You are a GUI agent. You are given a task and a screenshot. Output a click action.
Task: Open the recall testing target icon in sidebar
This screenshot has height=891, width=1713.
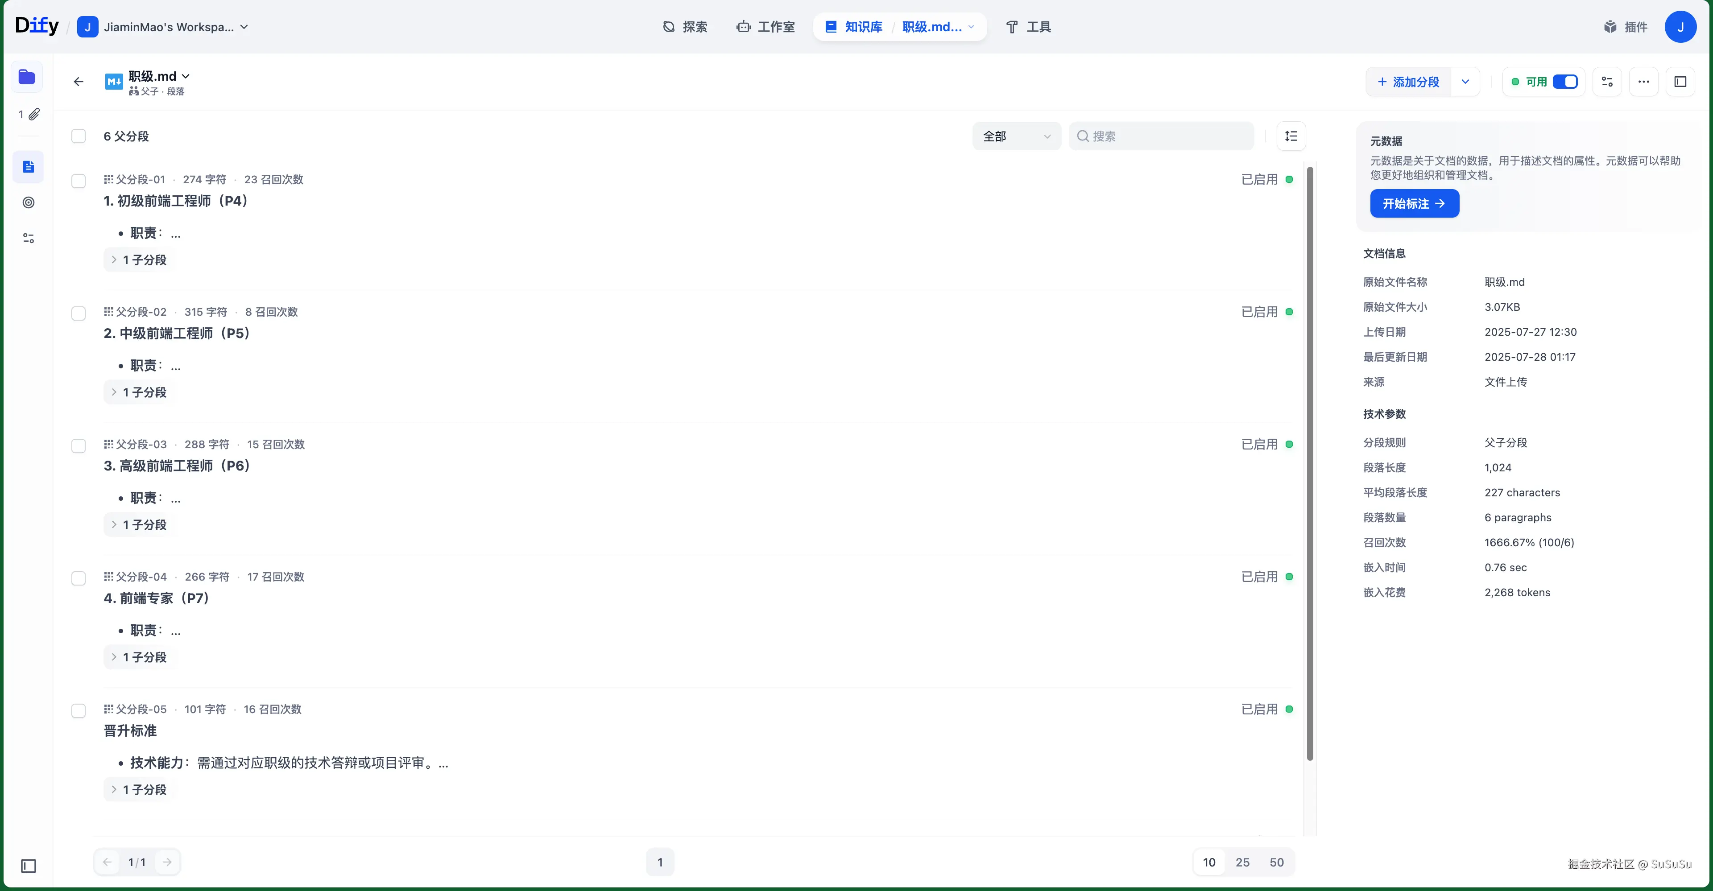click(29, 203)
